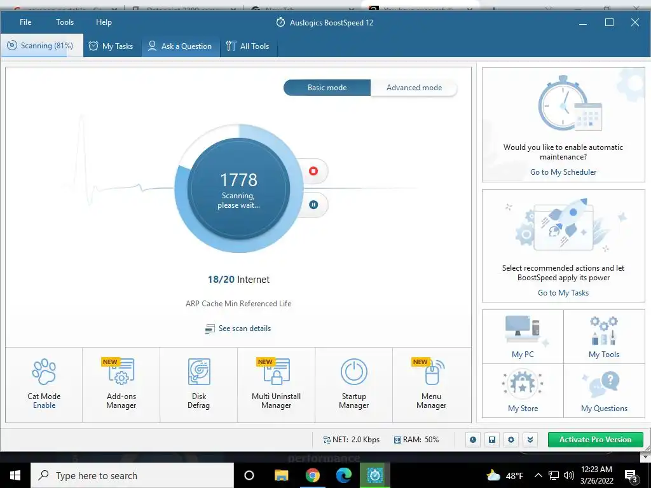Open the Cat Mode paw icon
651x488 pixels.
point(44,372)
